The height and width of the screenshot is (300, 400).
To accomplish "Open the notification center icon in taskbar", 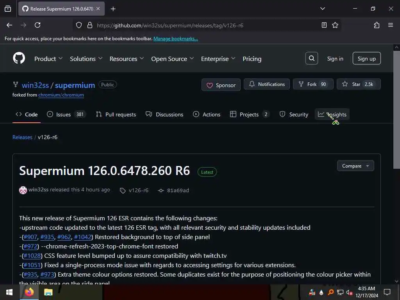I will (x=387, y=292).
